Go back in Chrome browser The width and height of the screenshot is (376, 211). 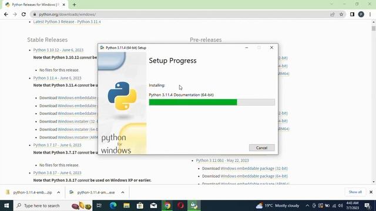(6, 14)
